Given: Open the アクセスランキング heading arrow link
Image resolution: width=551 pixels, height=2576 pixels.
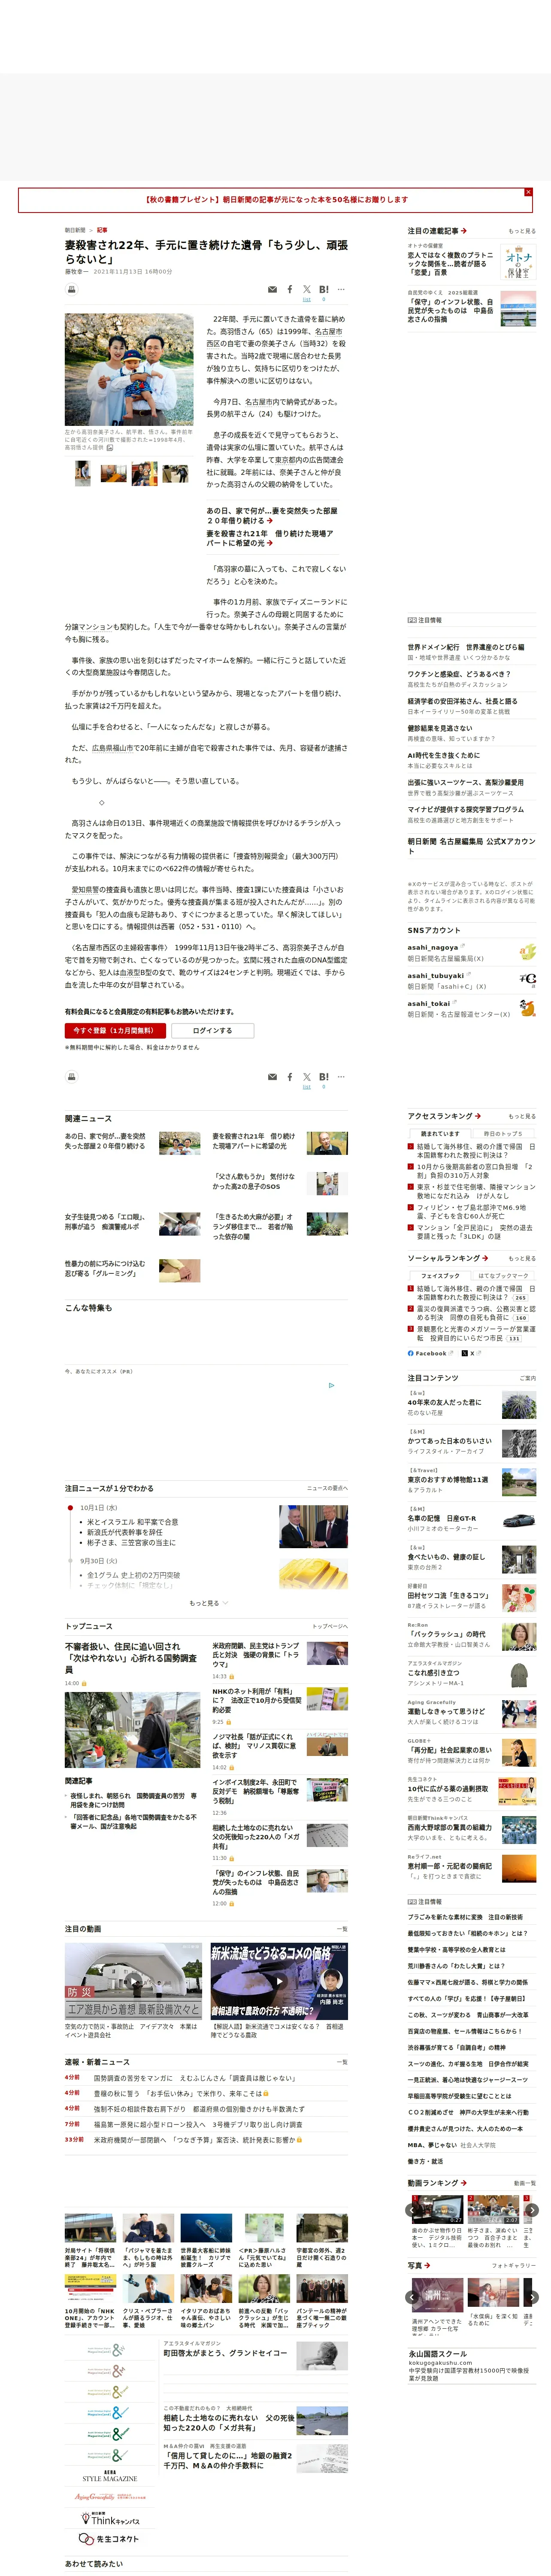Looking at the screenshot, I should click(x=444, y=1116).
